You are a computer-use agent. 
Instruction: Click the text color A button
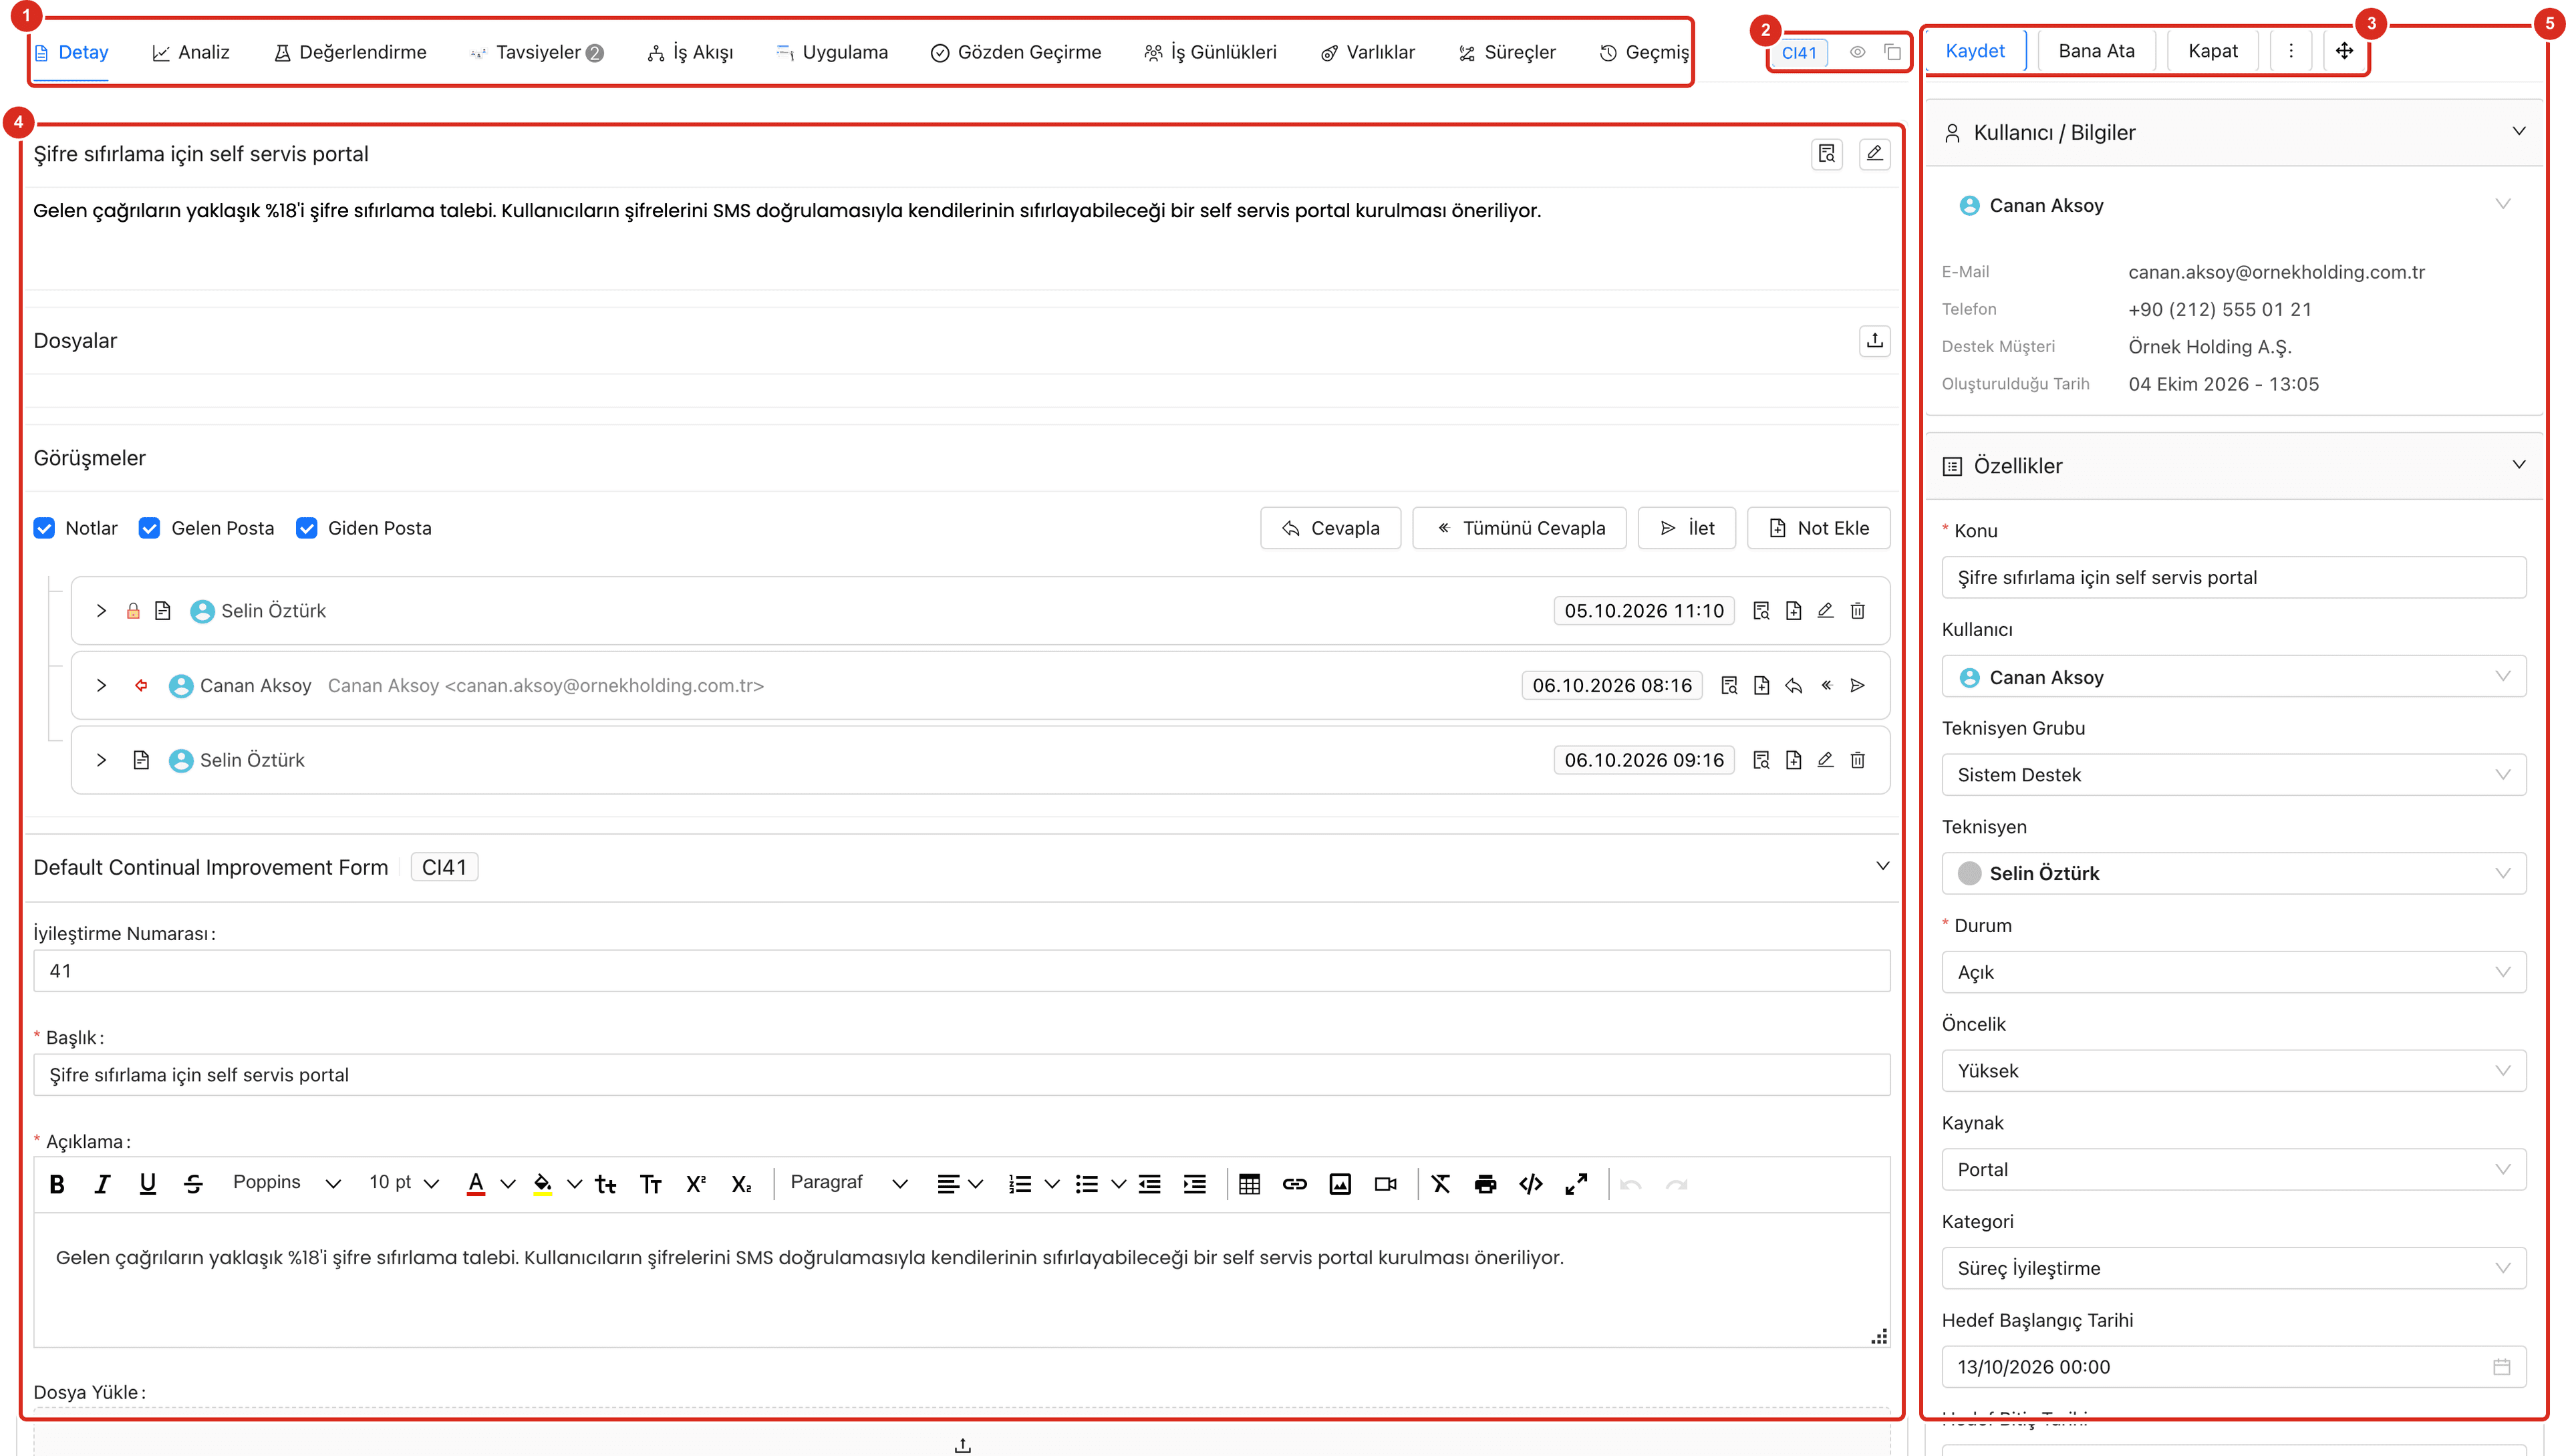[476, 1184]
